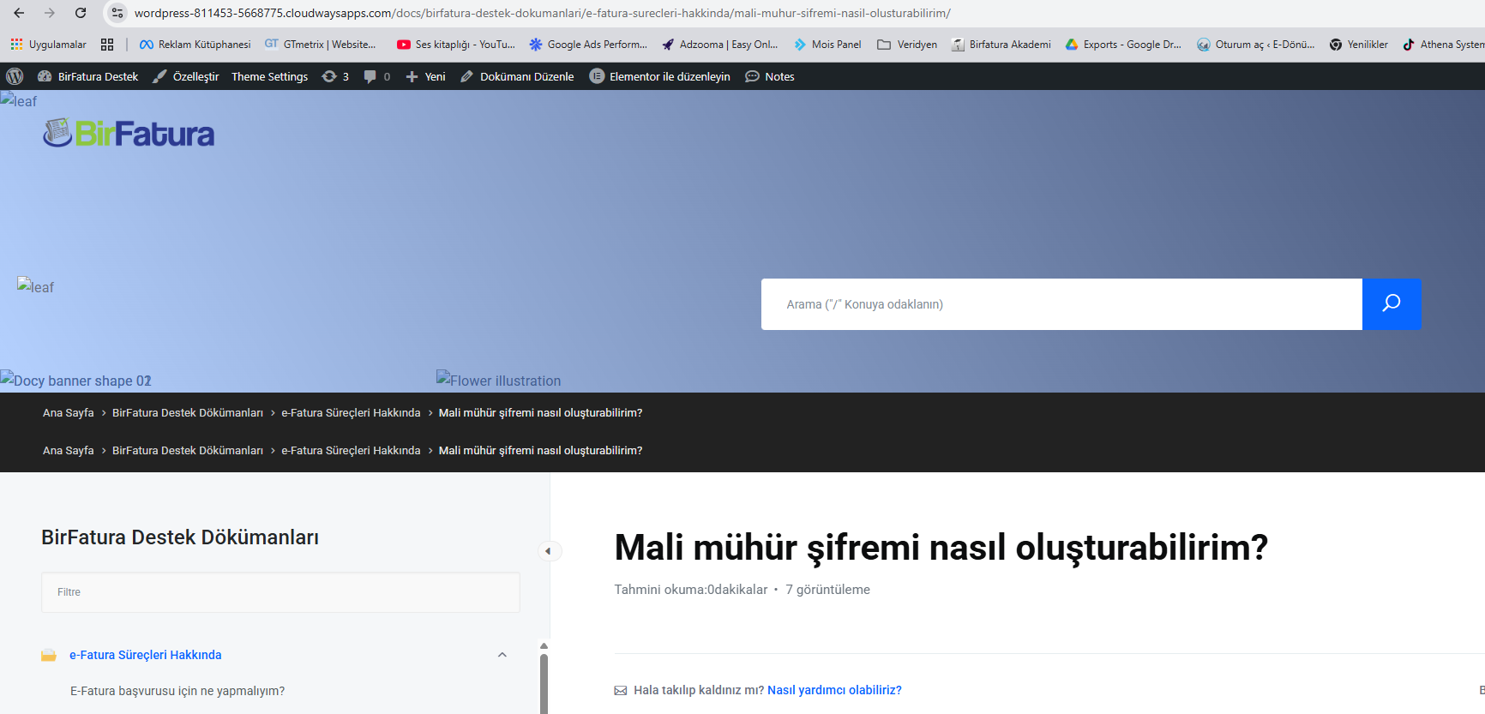Click e-Fatura Süreçleri Hakkında in first breadcrumb
Screen dimensions: 1485x714
(351, 413)
